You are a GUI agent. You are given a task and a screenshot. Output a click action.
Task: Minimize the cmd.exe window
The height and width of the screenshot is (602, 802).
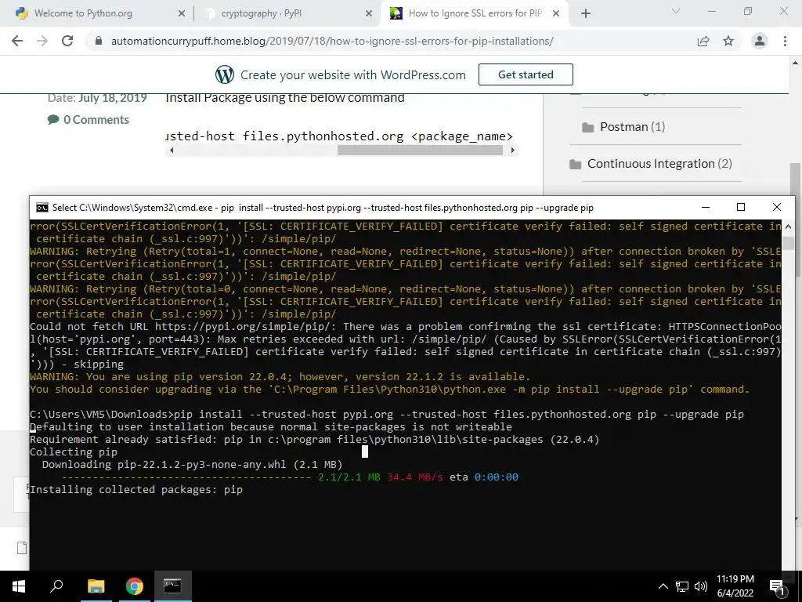[706, 207]
